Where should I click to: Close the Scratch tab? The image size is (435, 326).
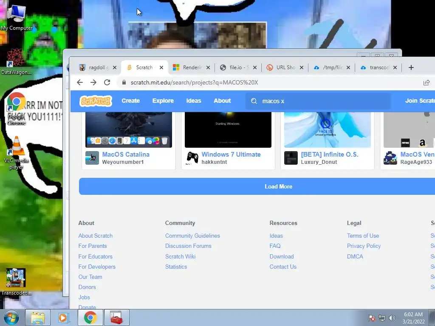click(x=161, y=67)
